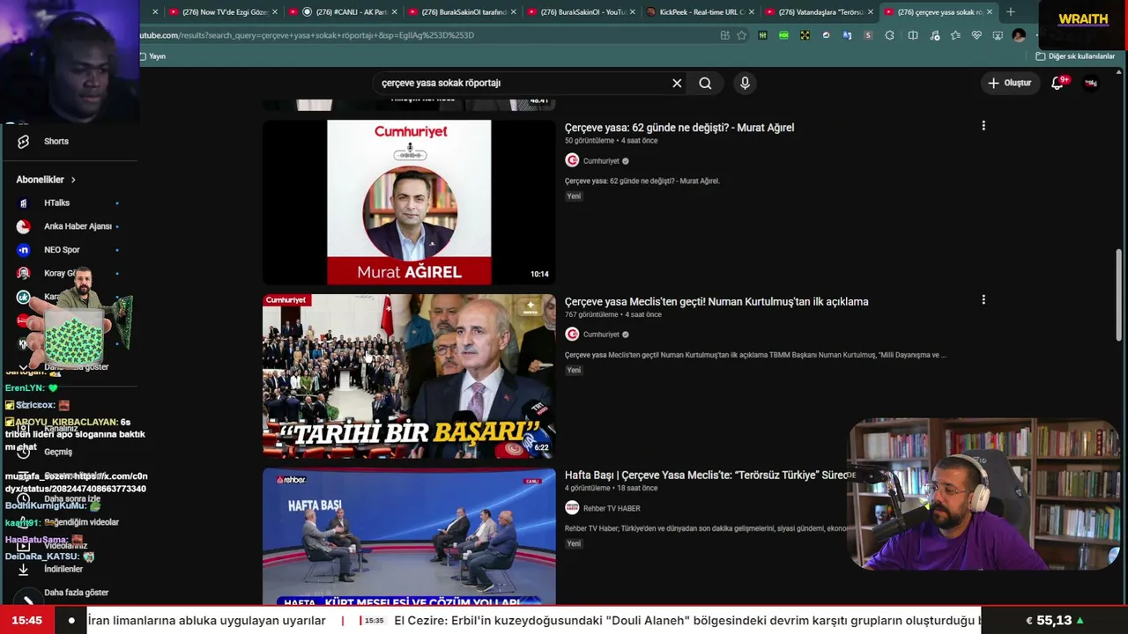
Task: Switch to the #CANLI - AK Parti tab
Action: 344,11
